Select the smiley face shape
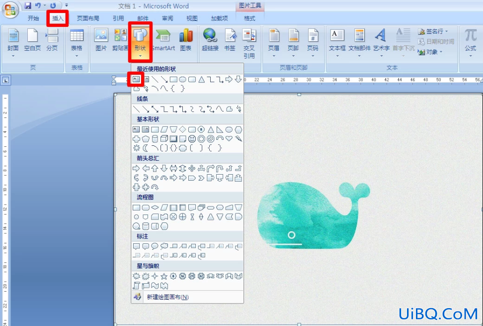Viewport: 483px width, 326px height. 192,139
